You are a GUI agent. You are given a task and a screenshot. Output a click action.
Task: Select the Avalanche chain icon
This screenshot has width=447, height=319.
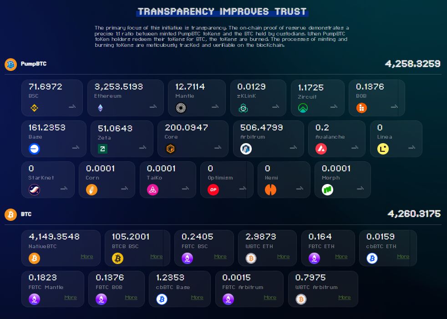[x=320, y=149]
